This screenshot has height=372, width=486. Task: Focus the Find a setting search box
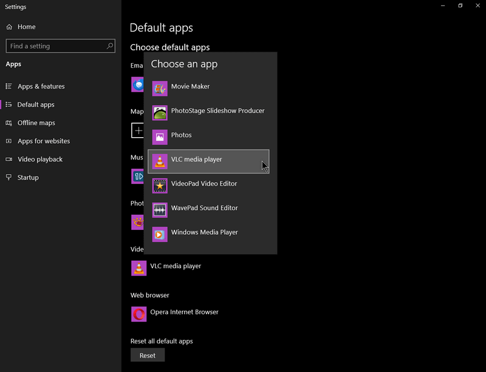[60, 46]
